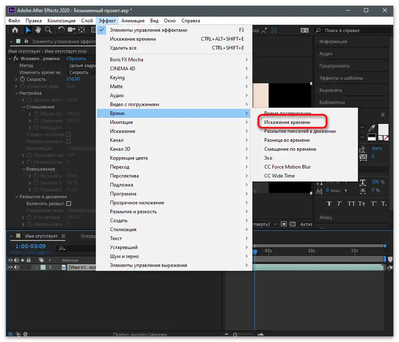This screenshot has height=342, width=399.
Task: Click the Transfer Controls pane icon at bottom
Action: click(x=18, y=334)
